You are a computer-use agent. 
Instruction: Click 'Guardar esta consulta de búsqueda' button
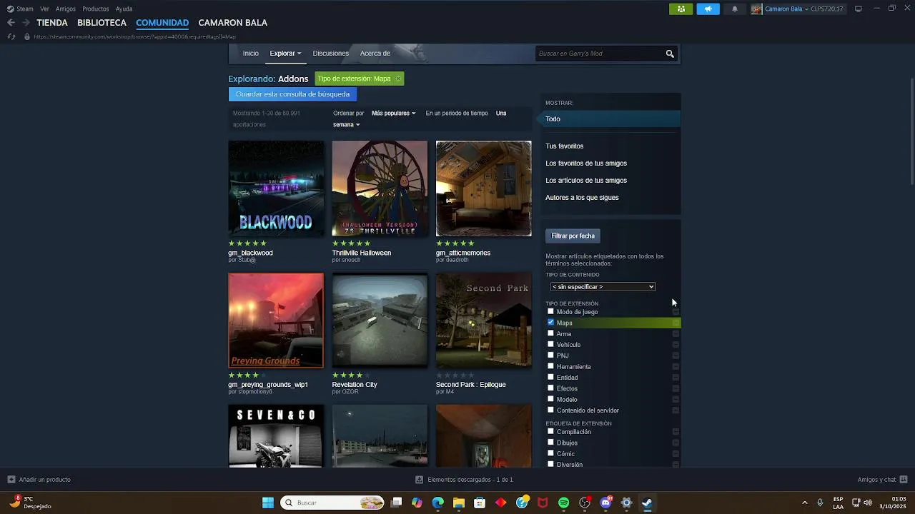pos(292,94)
